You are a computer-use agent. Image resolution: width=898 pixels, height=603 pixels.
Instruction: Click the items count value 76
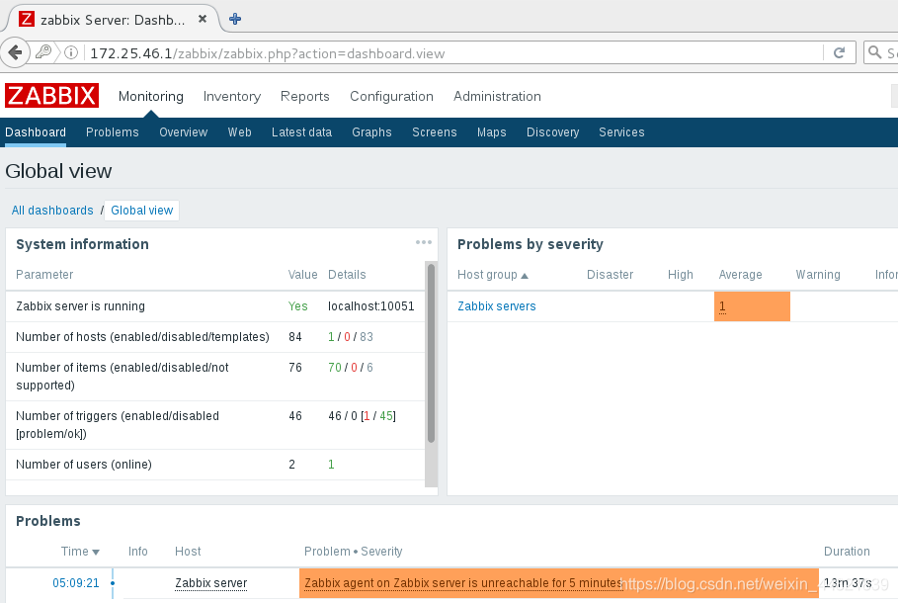coord(295,368)
